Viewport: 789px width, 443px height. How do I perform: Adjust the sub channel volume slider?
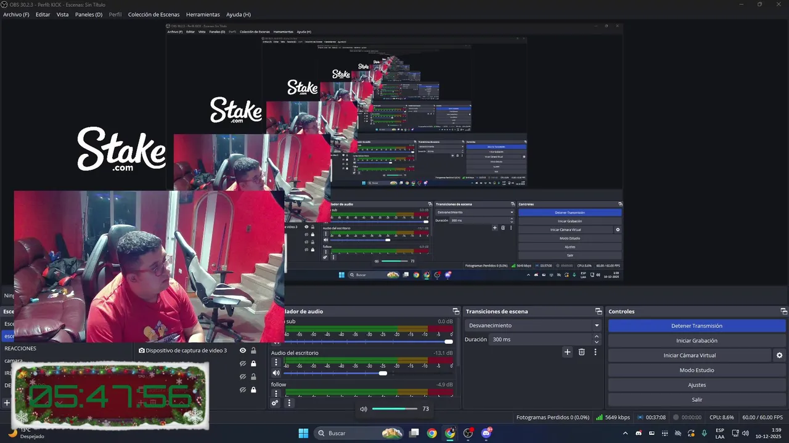[367, 341]
